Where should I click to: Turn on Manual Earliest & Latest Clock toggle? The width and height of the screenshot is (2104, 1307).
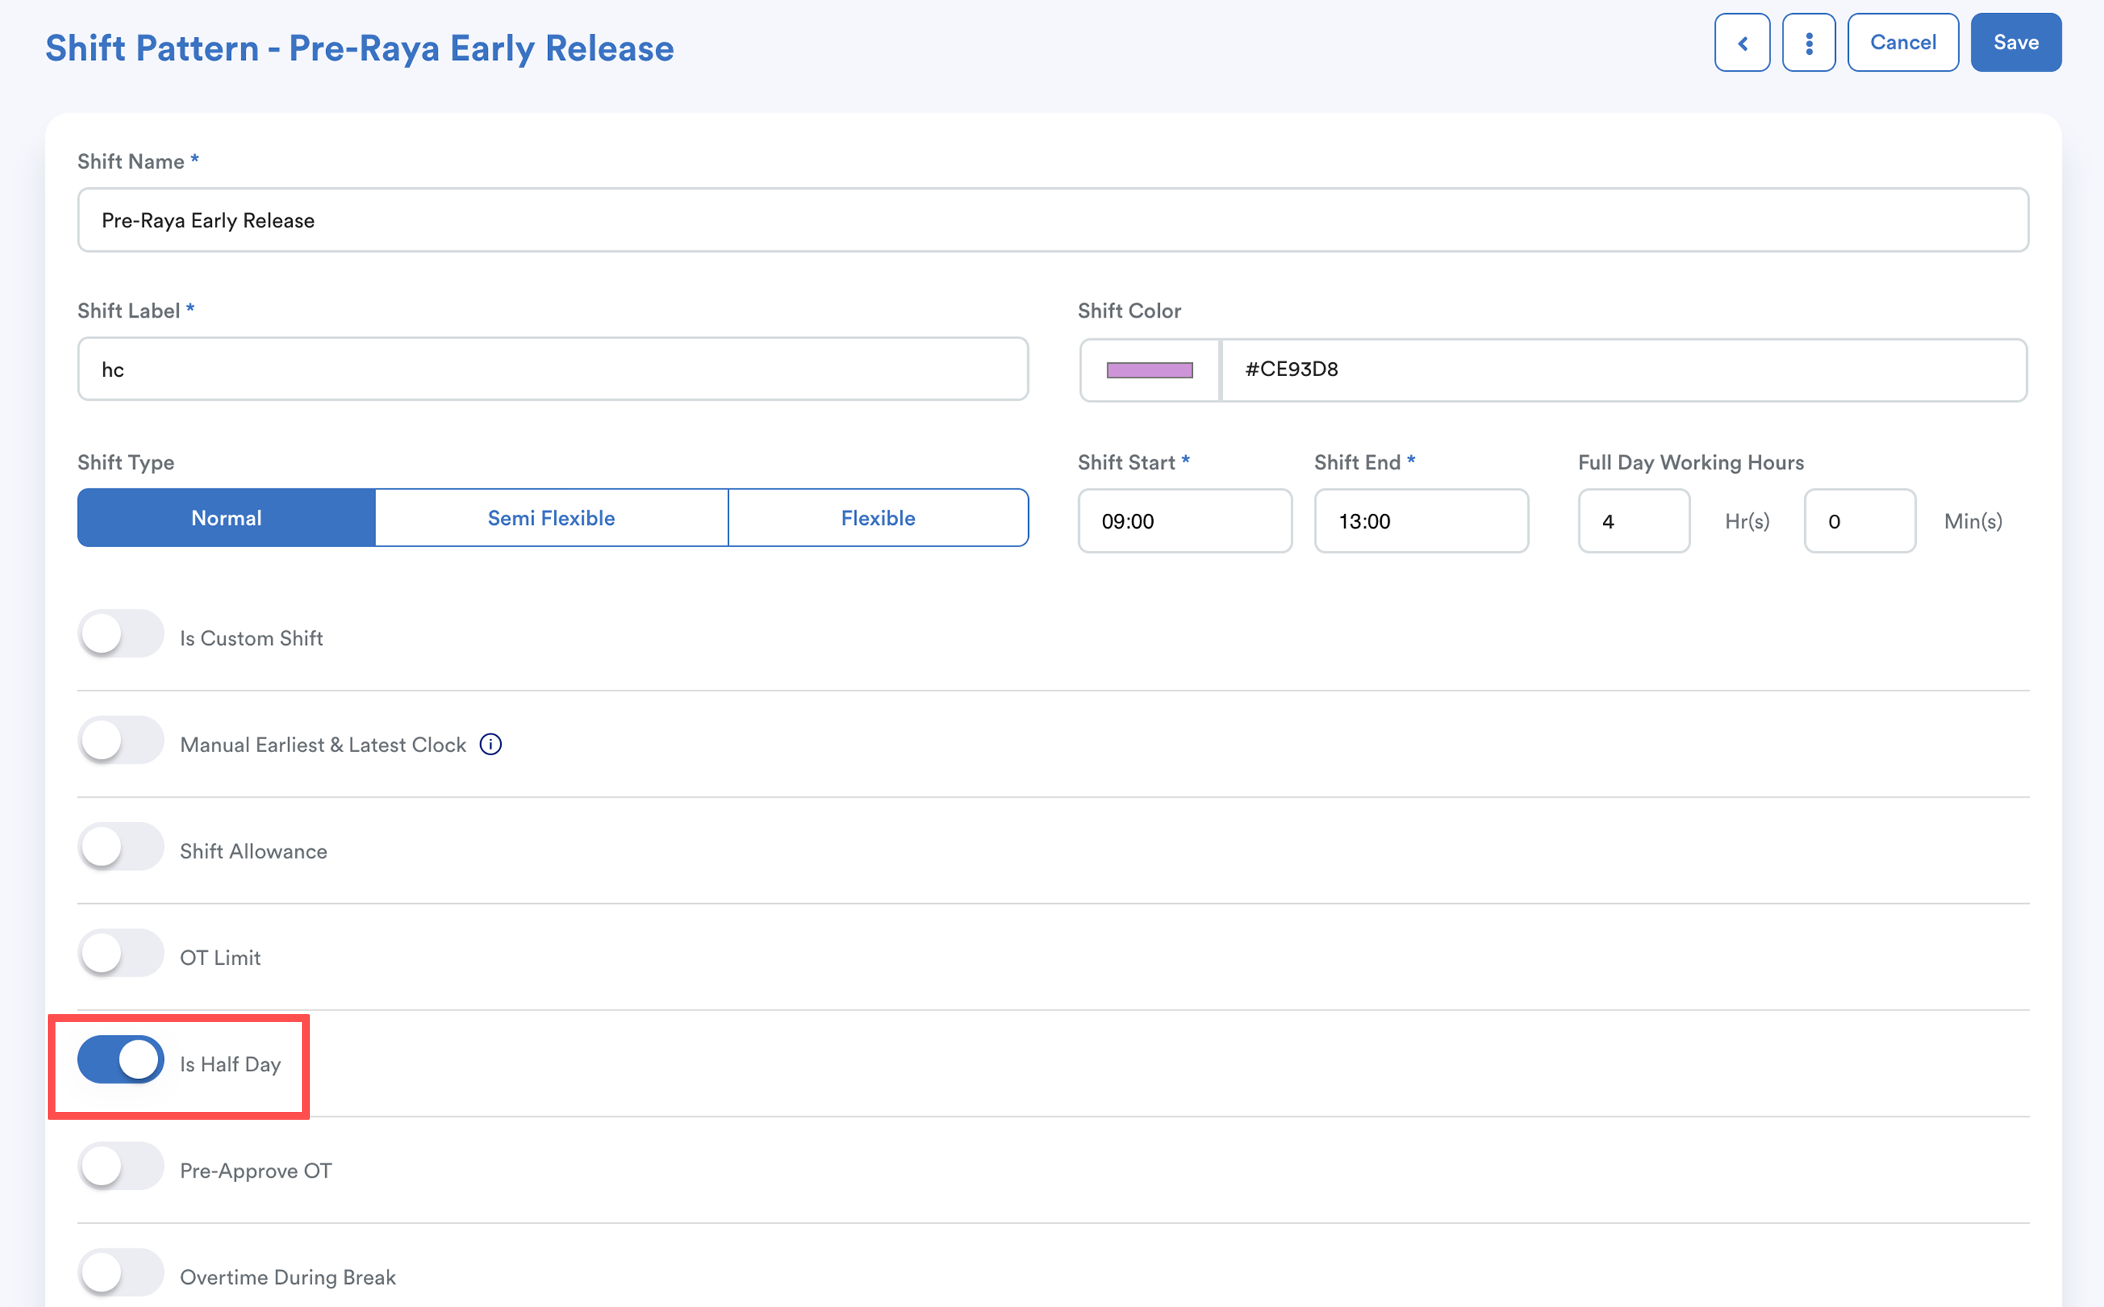click(x=120, y=741)
